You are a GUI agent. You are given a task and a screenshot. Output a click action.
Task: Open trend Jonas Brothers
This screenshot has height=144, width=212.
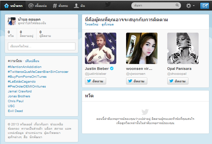click(19, 96)
